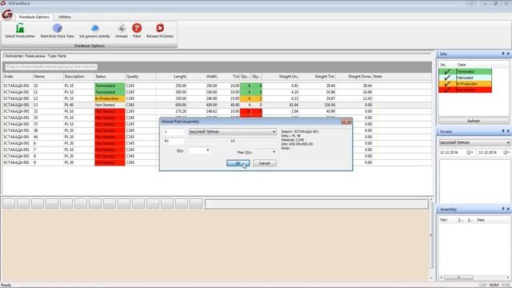The image size is (512, 288).
Task: Select the row with Name 10
Action: 217,86
